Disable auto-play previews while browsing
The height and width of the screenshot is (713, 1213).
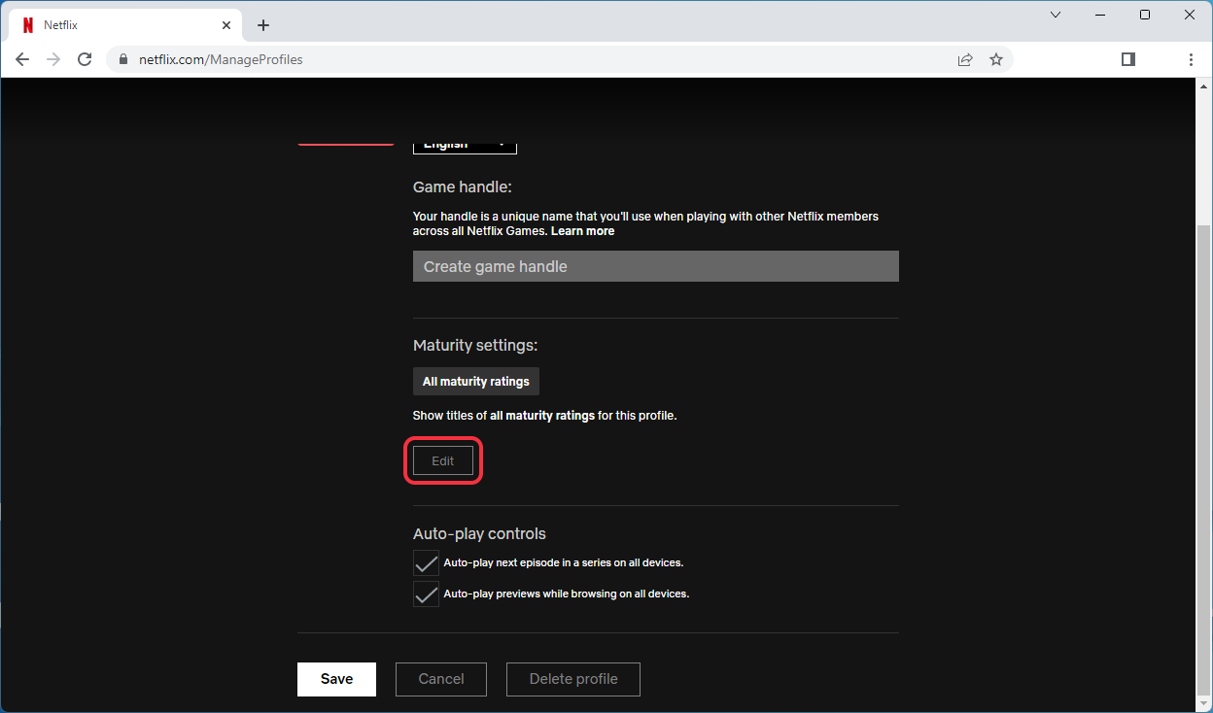pos(426,594)
